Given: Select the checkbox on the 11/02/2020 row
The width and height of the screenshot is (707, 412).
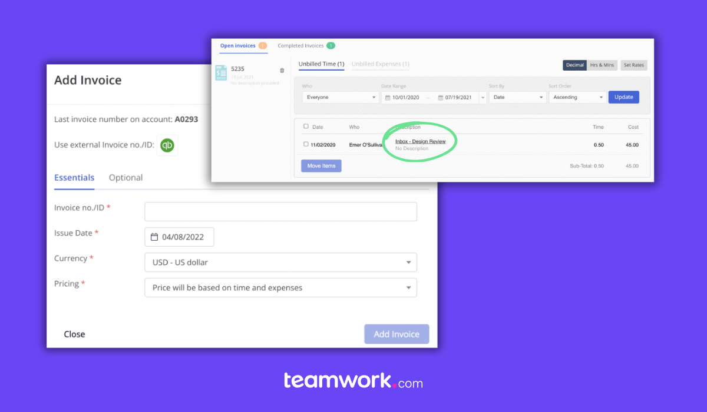Looking at the screenshot, I should pyautogui.click(x=306, y=144).
